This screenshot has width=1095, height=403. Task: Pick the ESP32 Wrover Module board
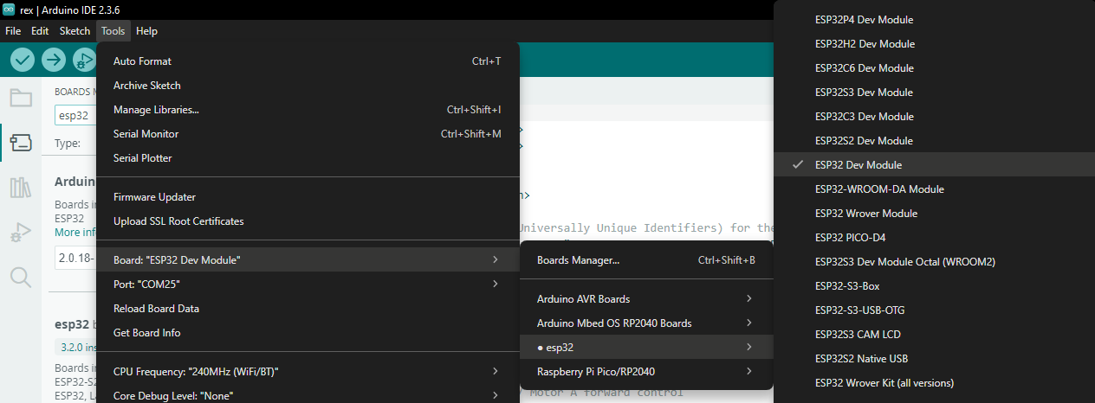(865, 213)
